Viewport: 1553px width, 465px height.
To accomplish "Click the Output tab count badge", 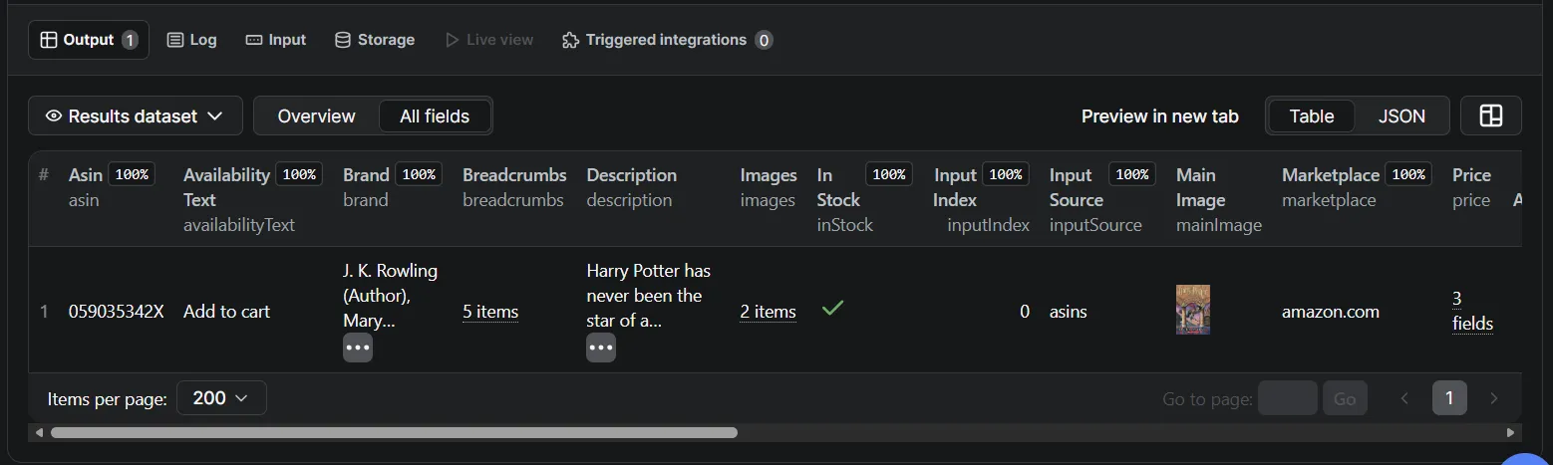I will tap(130, 40).
